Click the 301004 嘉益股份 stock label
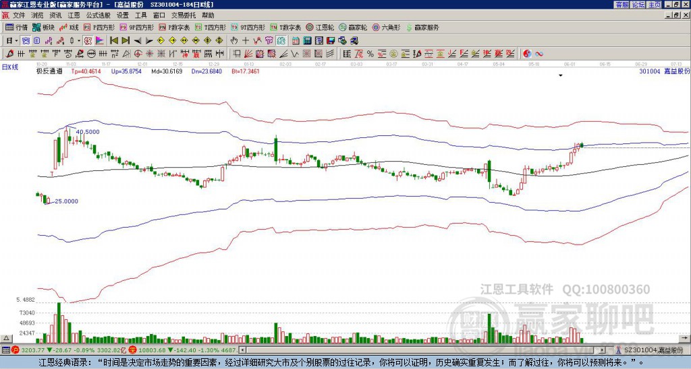 click(x=665, y=71)
